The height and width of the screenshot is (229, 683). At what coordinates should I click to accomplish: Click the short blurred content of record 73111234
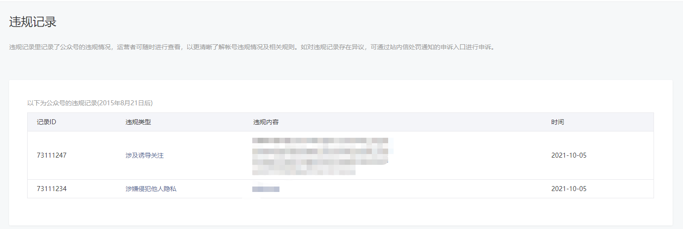(266, 189)
